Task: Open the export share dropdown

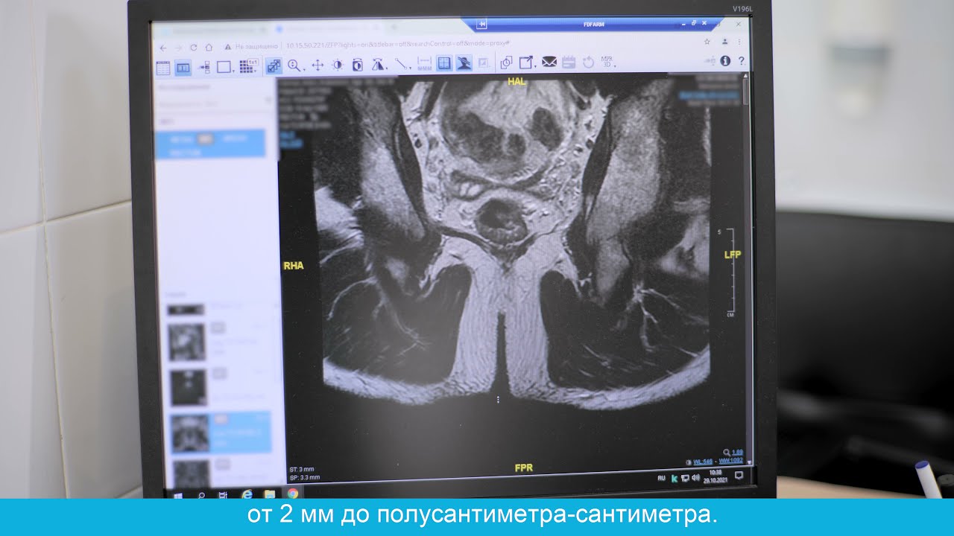Action: (528, 63)
